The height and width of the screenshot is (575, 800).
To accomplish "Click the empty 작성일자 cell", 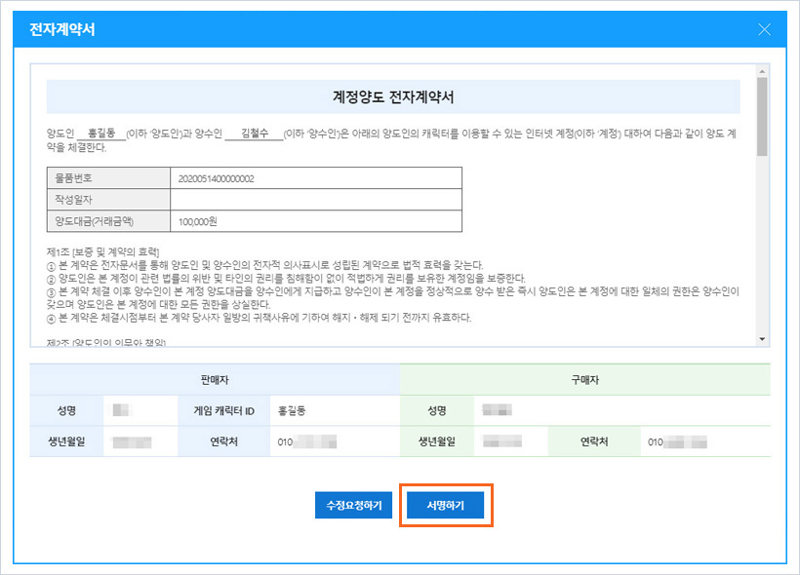I will 315,200.
